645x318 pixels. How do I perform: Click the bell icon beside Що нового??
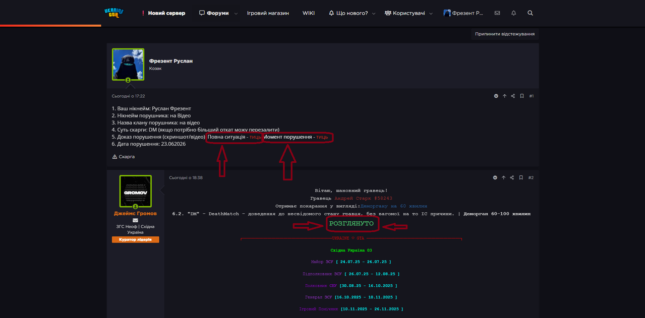(x=331, y=13)
